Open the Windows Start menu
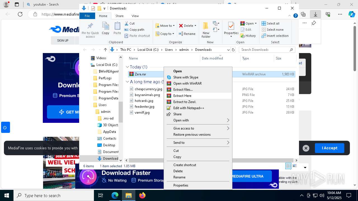 coord(6,195)
